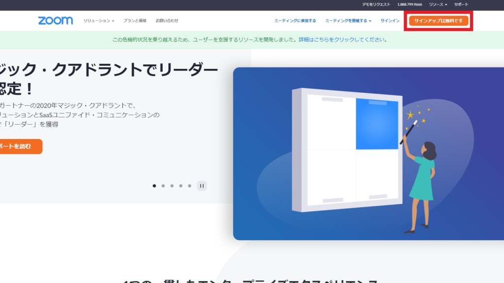Expand the リソース dropdown
This screenshot has width=504, height=283.
coord(438,4)
